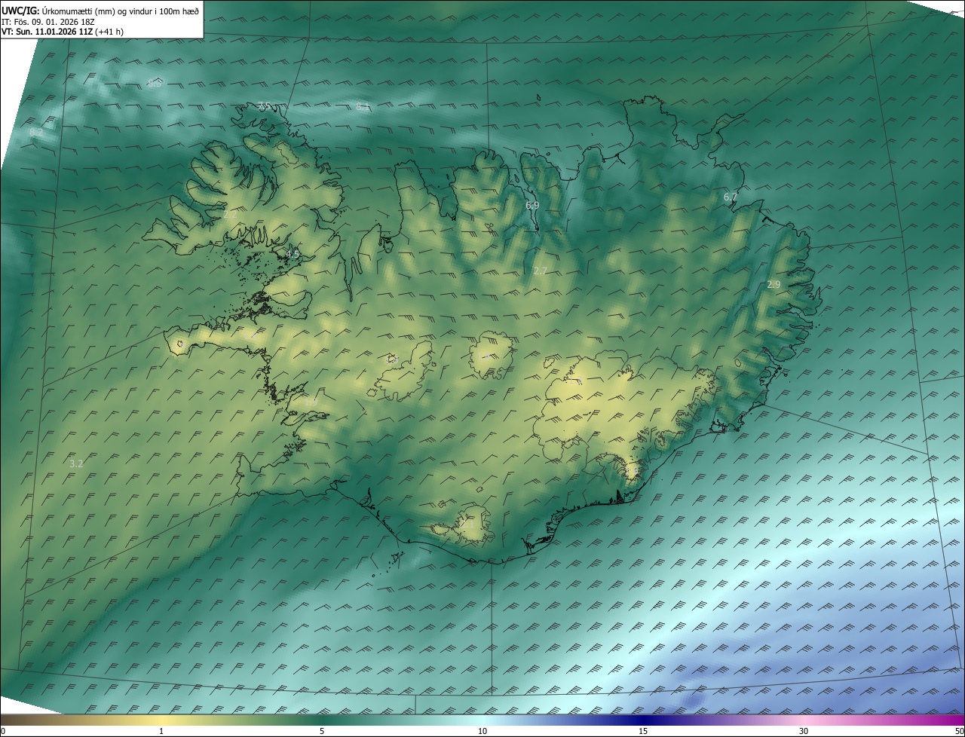Viewport: 965px width, 737px height.
Task: Click the 30 tick on the color scale
Action: click(804, 731)
